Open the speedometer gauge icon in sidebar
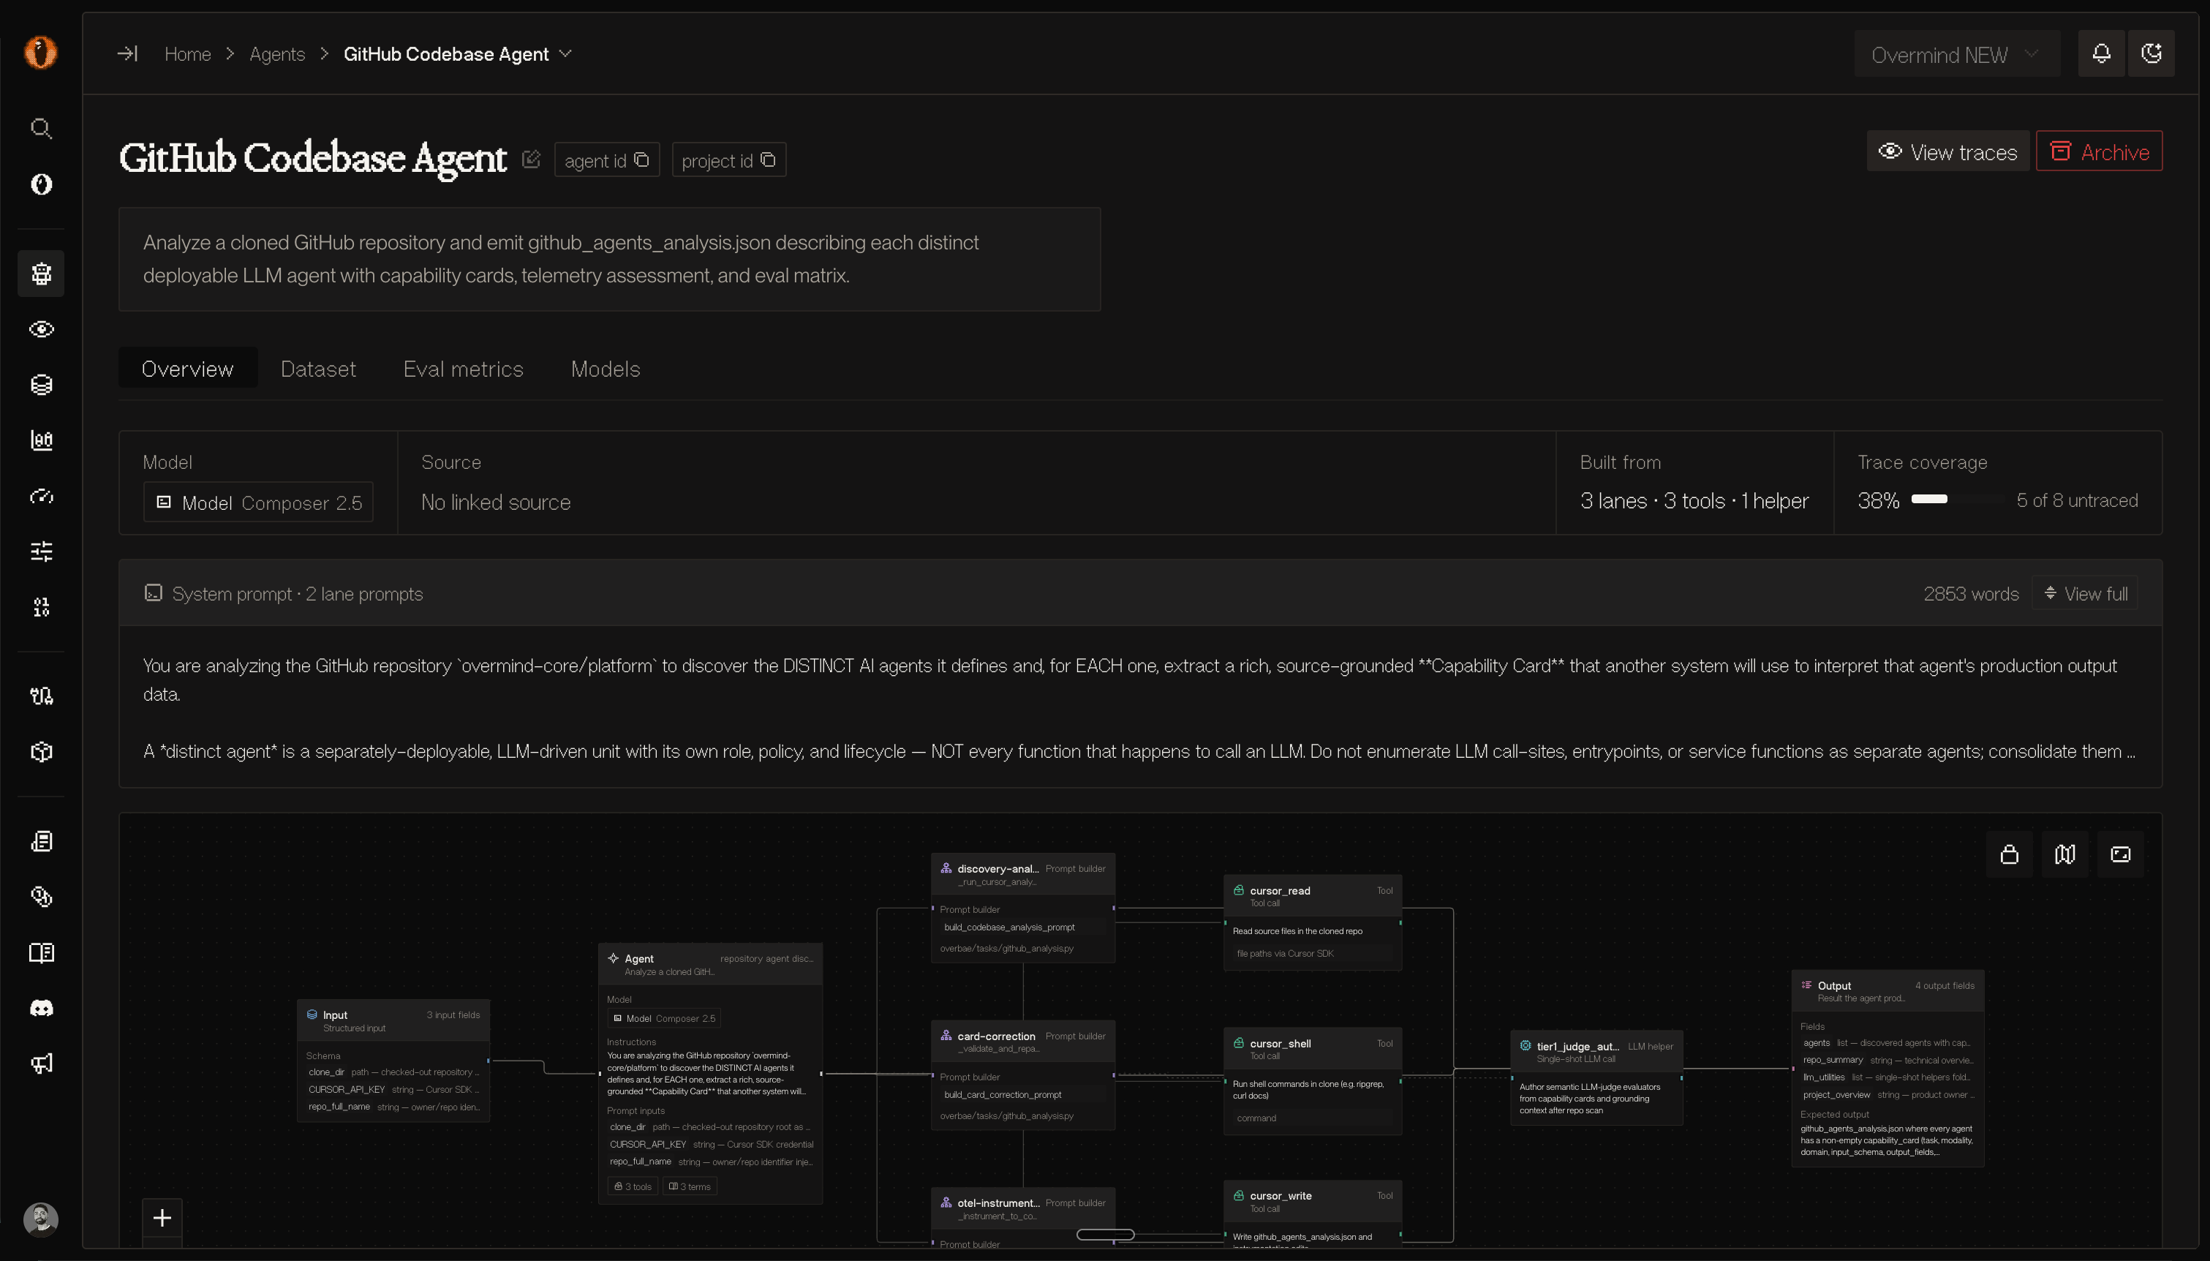This screenshot has height=1261, width=2210. tap(41, 496)
